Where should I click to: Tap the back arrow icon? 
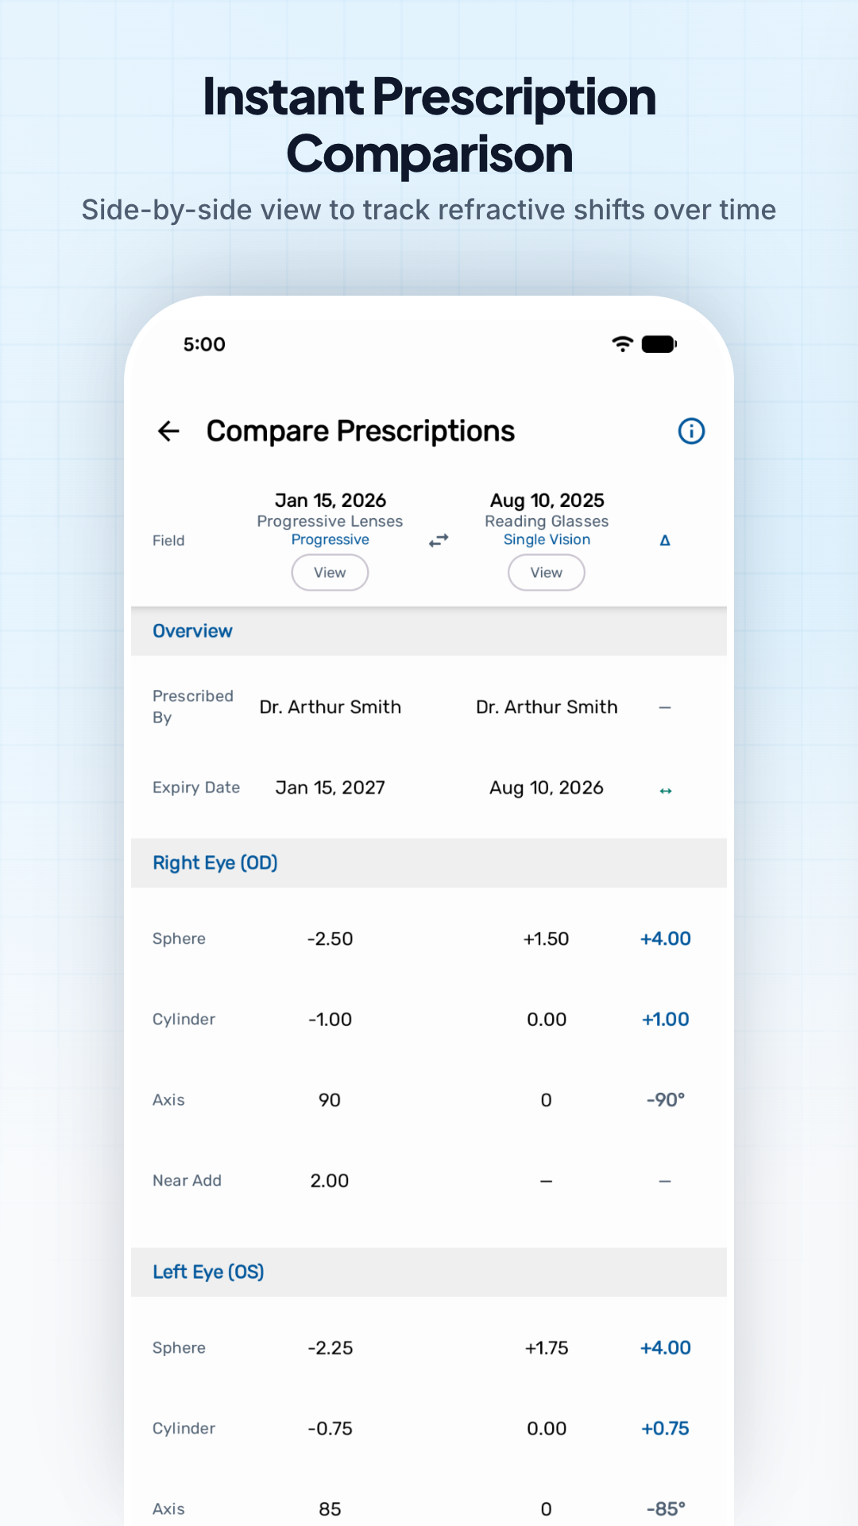point(168,432)
